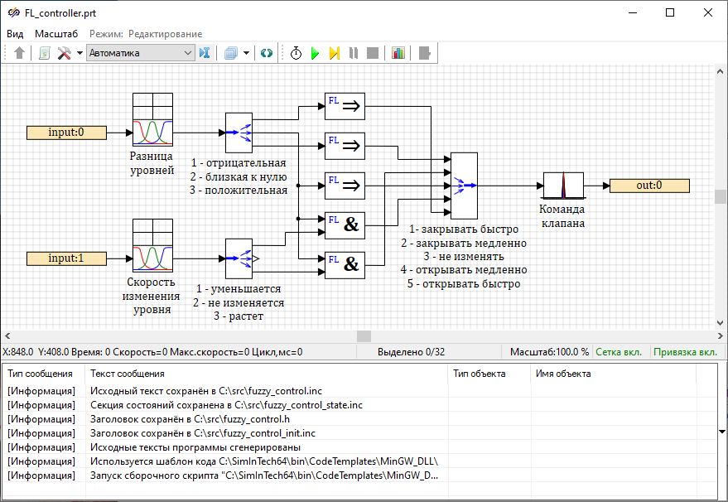
Task: Click the 'Текст сообщения' column header
Action: [128, 374]
